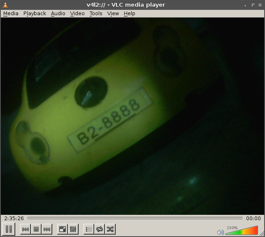Image resolution: width=265 pixels, height=237 pixels.
Task: Open the Tools menu
Action: click(96, 14)
